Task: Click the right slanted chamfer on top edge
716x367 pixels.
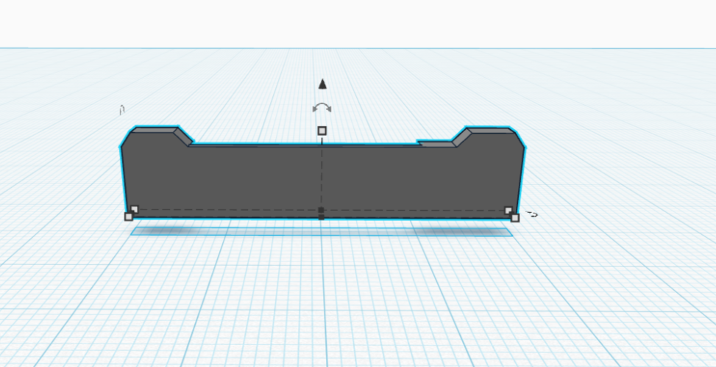Action: tap(461, 136)
